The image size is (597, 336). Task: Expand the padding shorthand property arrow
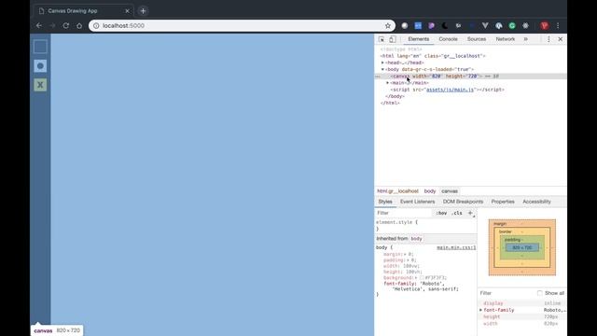click(408, 260)
